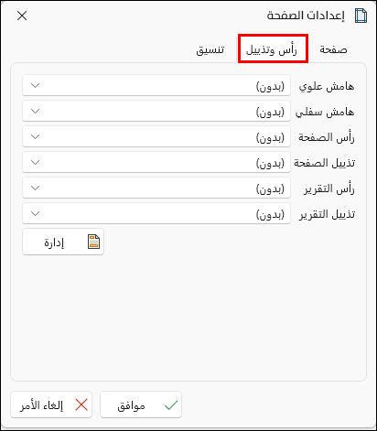Screen dimensions: 377x431
Task: Click the رأس التقرير label text
Action: (329, 189)
